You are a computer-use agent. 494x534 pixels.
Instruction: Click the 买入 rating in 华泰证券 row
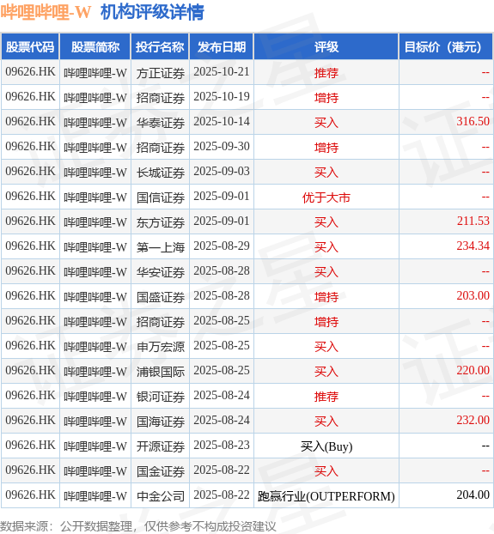(326, 123)
